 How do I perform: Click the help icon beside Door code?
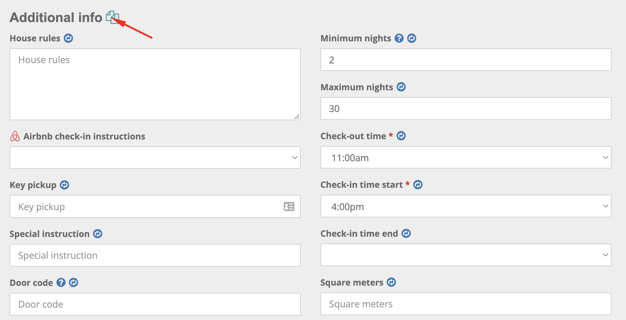61,283
